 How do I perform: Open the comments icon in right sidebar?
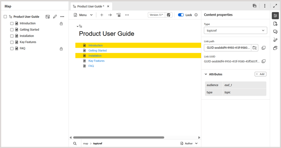click(275, 32)
